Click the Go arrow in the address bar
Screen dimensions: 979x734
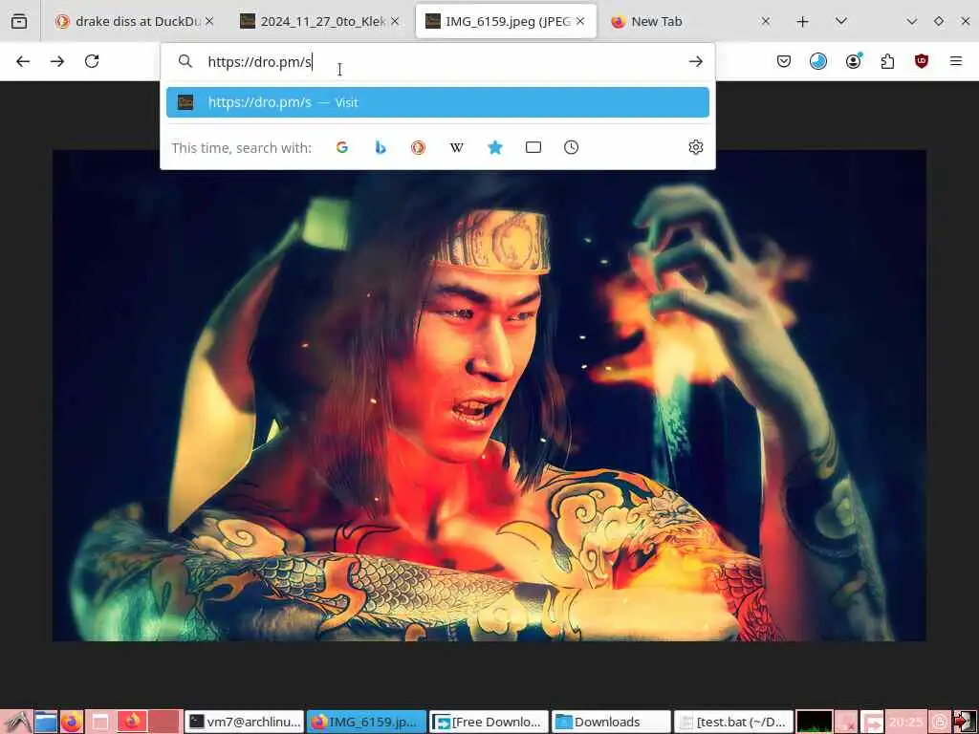(696, 61)
